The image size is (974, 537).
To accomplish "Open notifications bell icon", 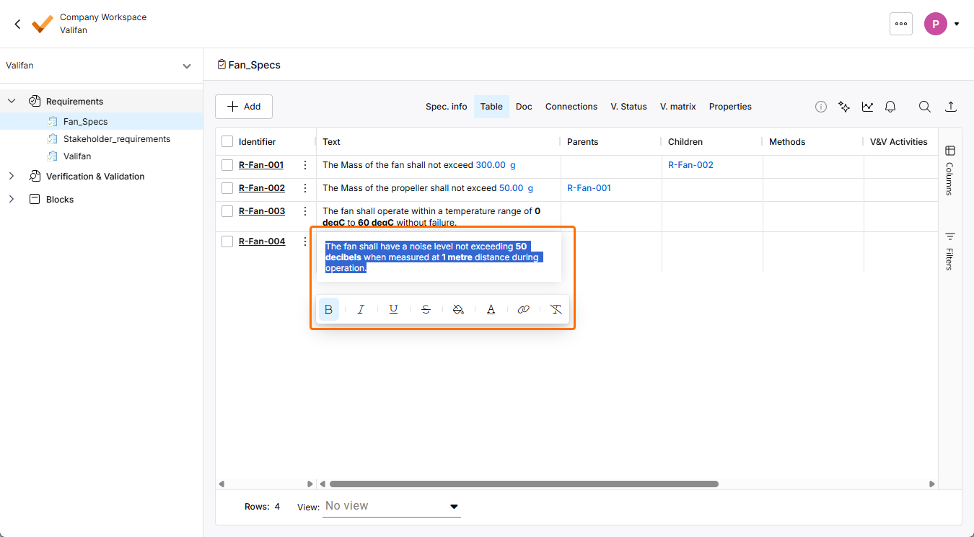I will tap(890, 107).
